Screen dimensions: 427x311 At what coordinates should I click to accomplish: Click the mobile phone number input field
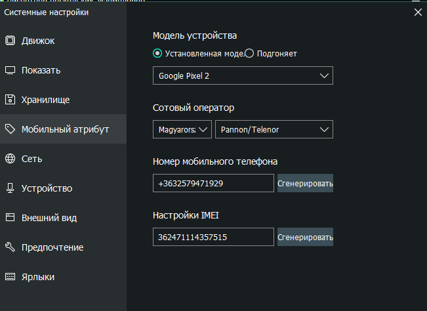point(213,183)
